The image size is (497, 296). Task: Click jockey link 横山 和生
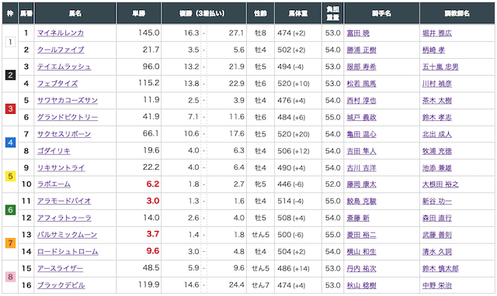click(x=361, y=252)
